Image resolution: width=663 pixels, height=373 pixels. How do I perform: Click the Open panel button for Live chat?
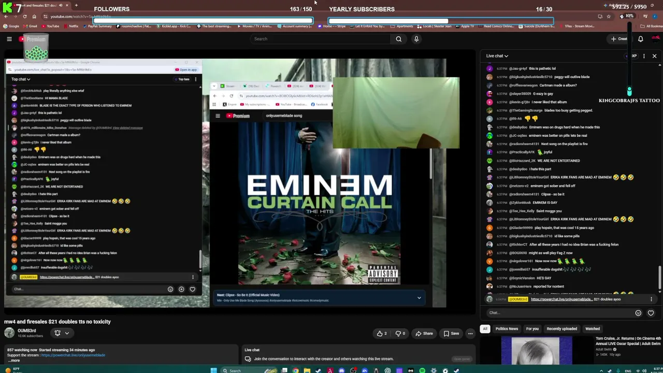(x=462, y=358)
